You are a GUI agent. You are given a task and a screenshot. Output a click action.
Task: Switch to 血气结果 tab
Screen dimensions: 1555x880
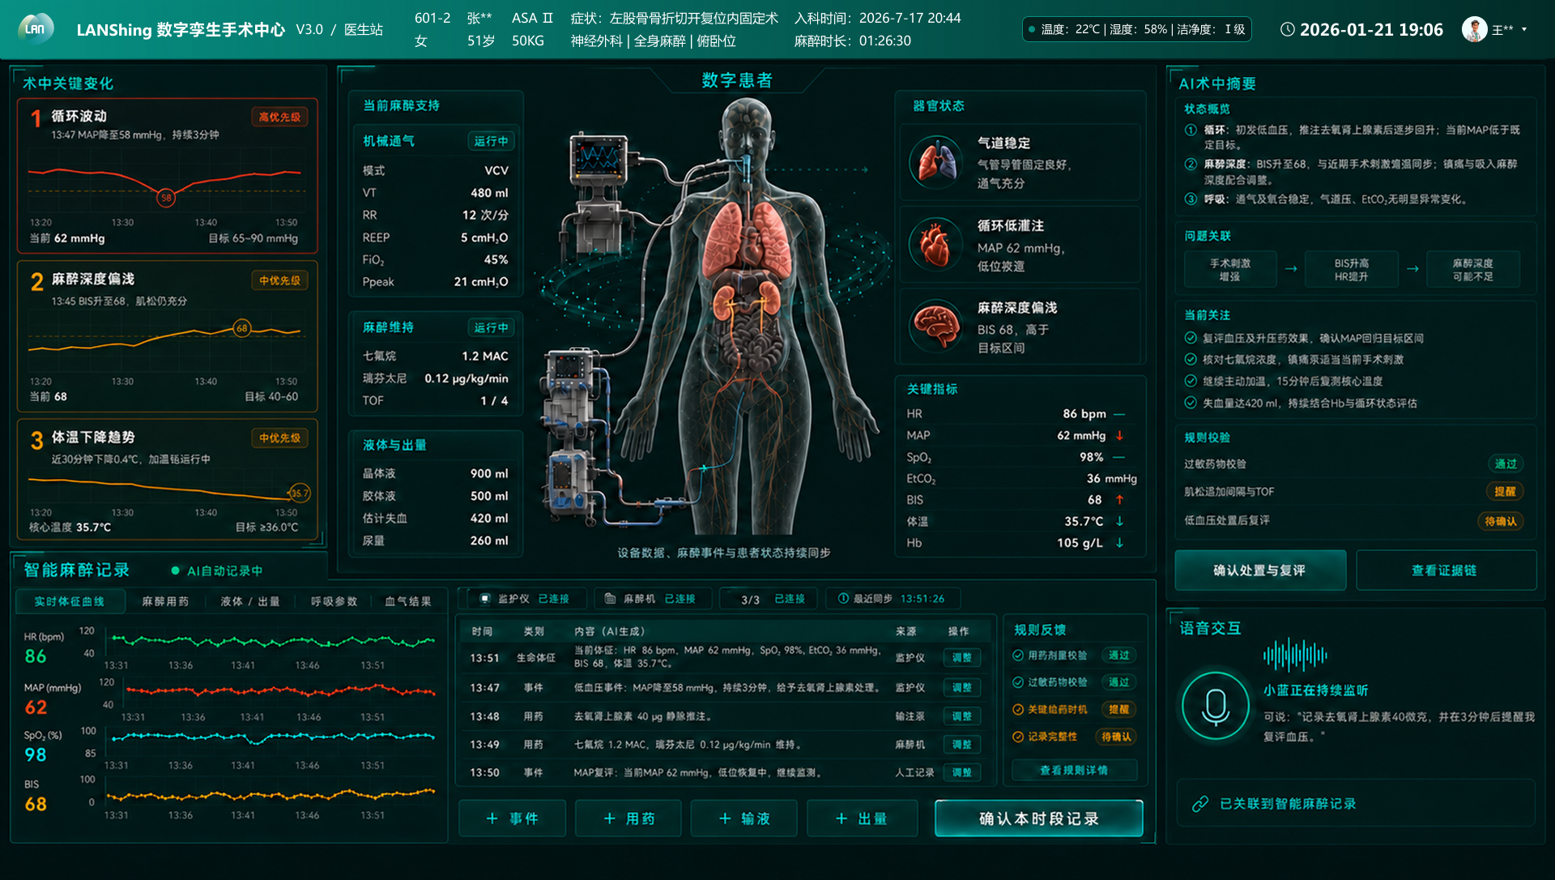pos(407,601)
